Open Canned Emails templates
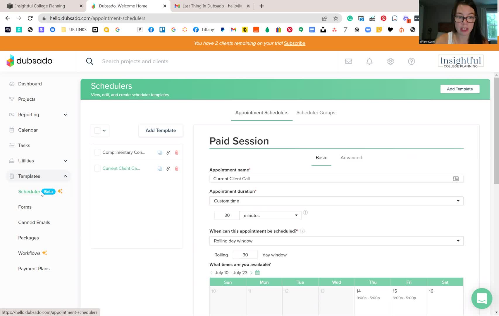The width and height of the screenshot is (499, 316). point(34,222)
